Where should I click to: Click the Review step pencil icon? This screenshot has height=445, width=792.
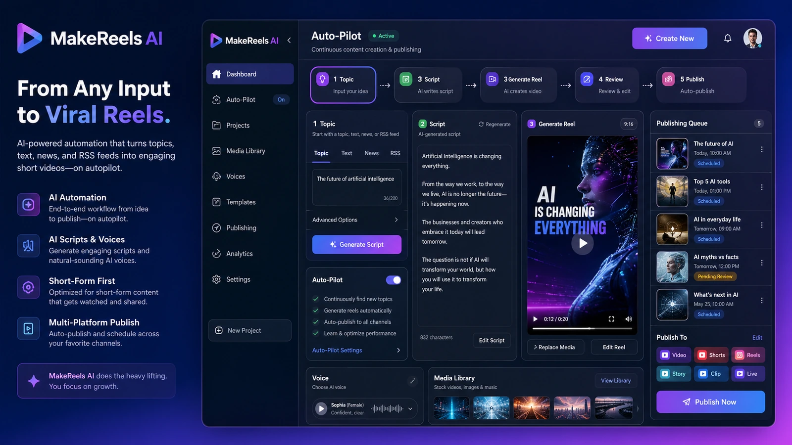pyautogui.click(x=587, y=79)
